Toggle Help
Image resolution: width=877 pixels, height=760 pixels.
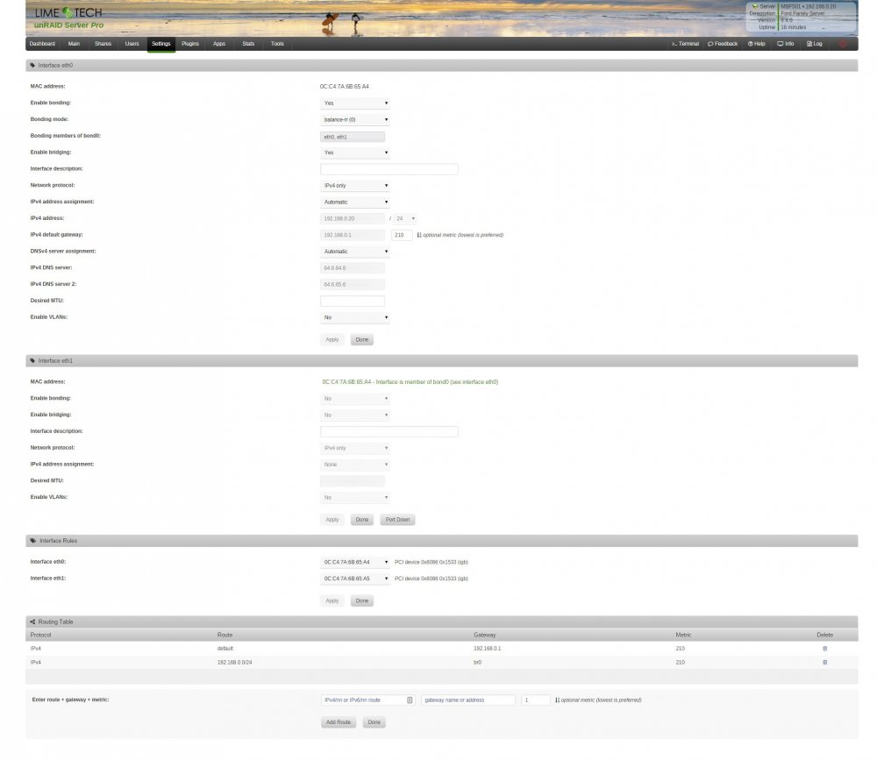pos(756,44)
